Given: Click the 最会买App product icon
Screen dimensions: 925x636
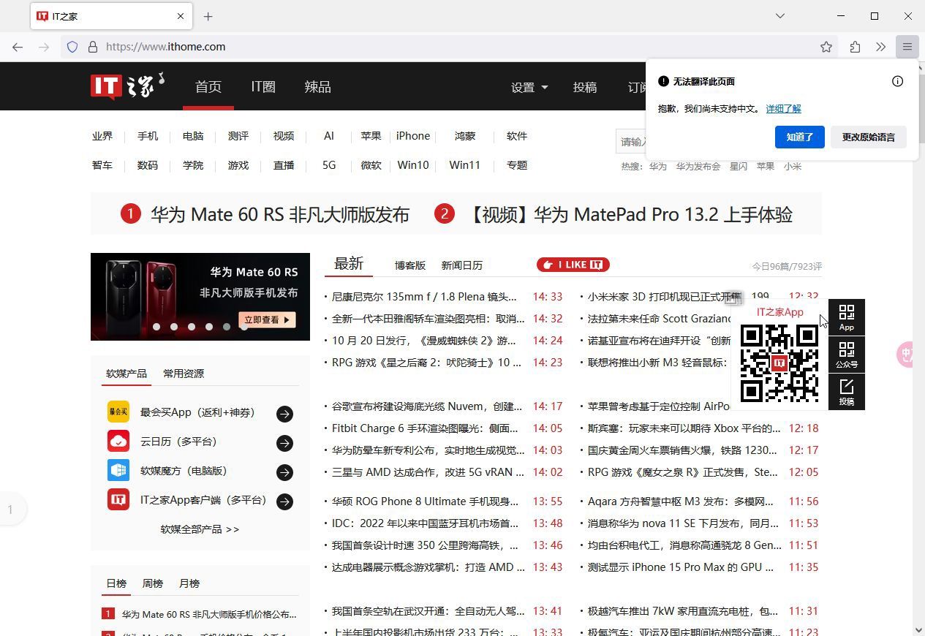Looking at the screenshot, I should [x=118, y=412].
